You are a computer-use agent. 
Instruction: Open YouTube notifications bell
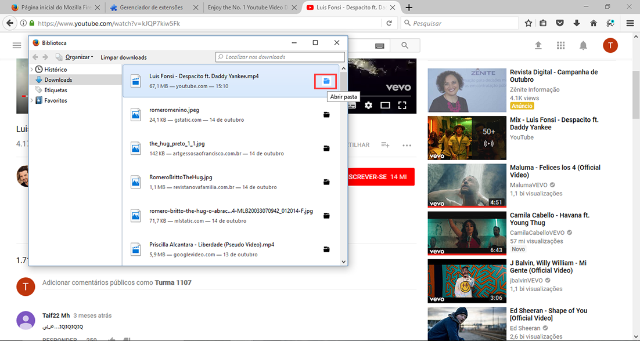583,45
